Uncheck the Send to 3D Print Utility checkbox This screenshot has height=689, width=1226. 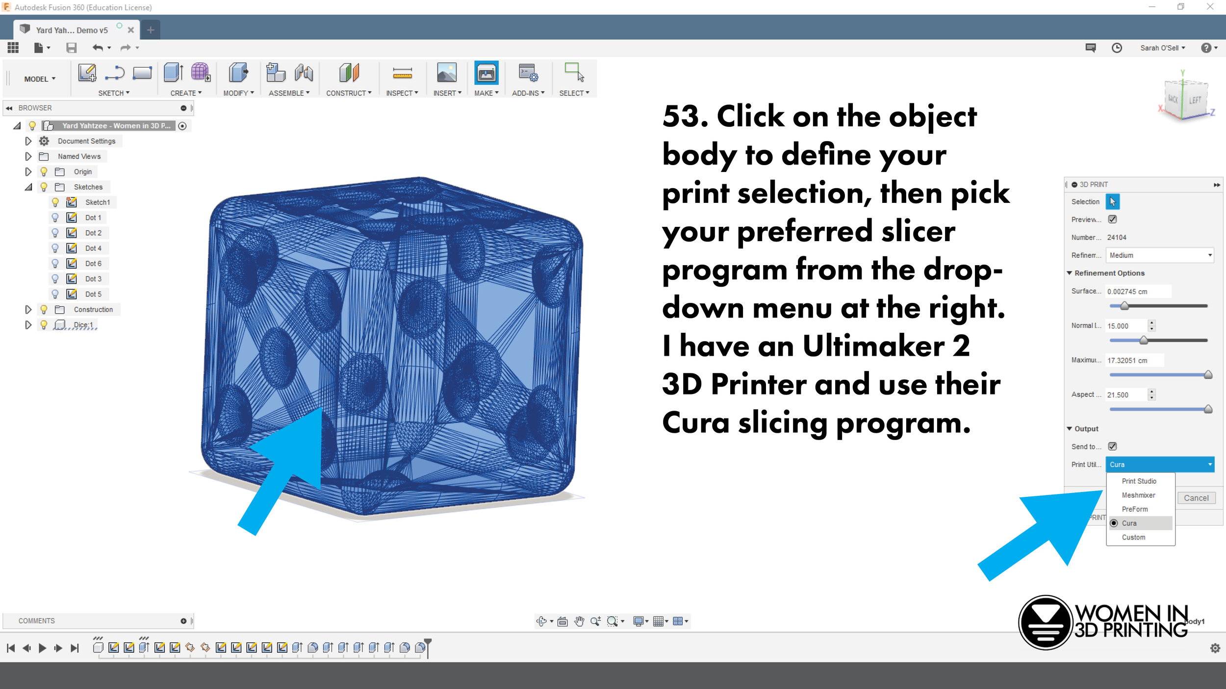click(1113, 446)
